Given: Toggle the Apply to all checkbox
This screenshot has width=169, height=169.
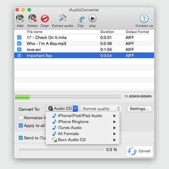Looking at the screenshot, I should 21,125.
